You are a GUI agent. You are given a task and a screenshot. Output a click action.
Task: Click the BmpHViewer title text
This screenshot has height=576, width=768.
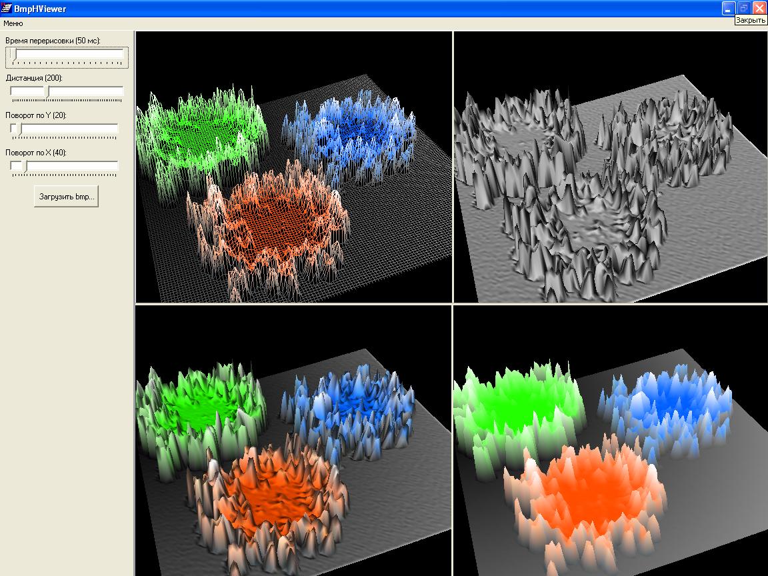point(40,8)
